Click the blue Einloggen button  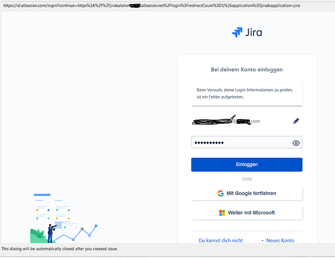coord(247,165)
